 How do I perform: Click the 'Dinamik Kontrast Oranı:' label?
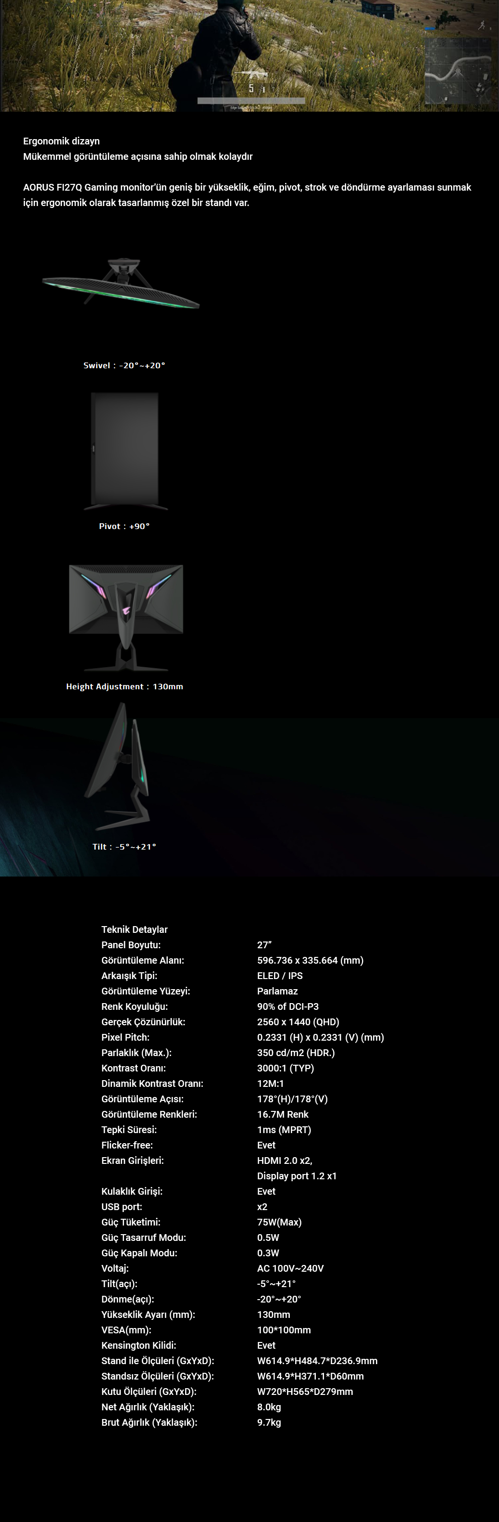coord(152,1083)
